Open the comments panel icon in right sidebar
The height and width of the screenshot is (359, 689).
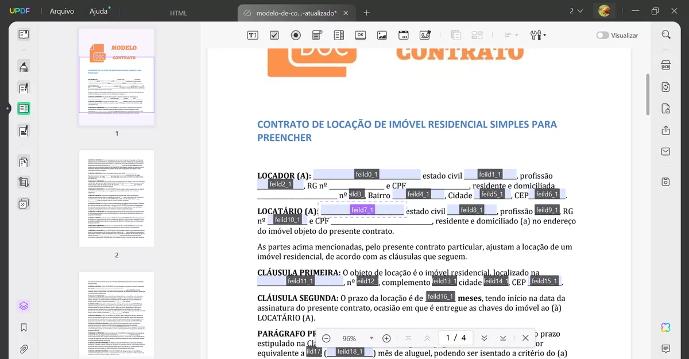tap(666, 349)
